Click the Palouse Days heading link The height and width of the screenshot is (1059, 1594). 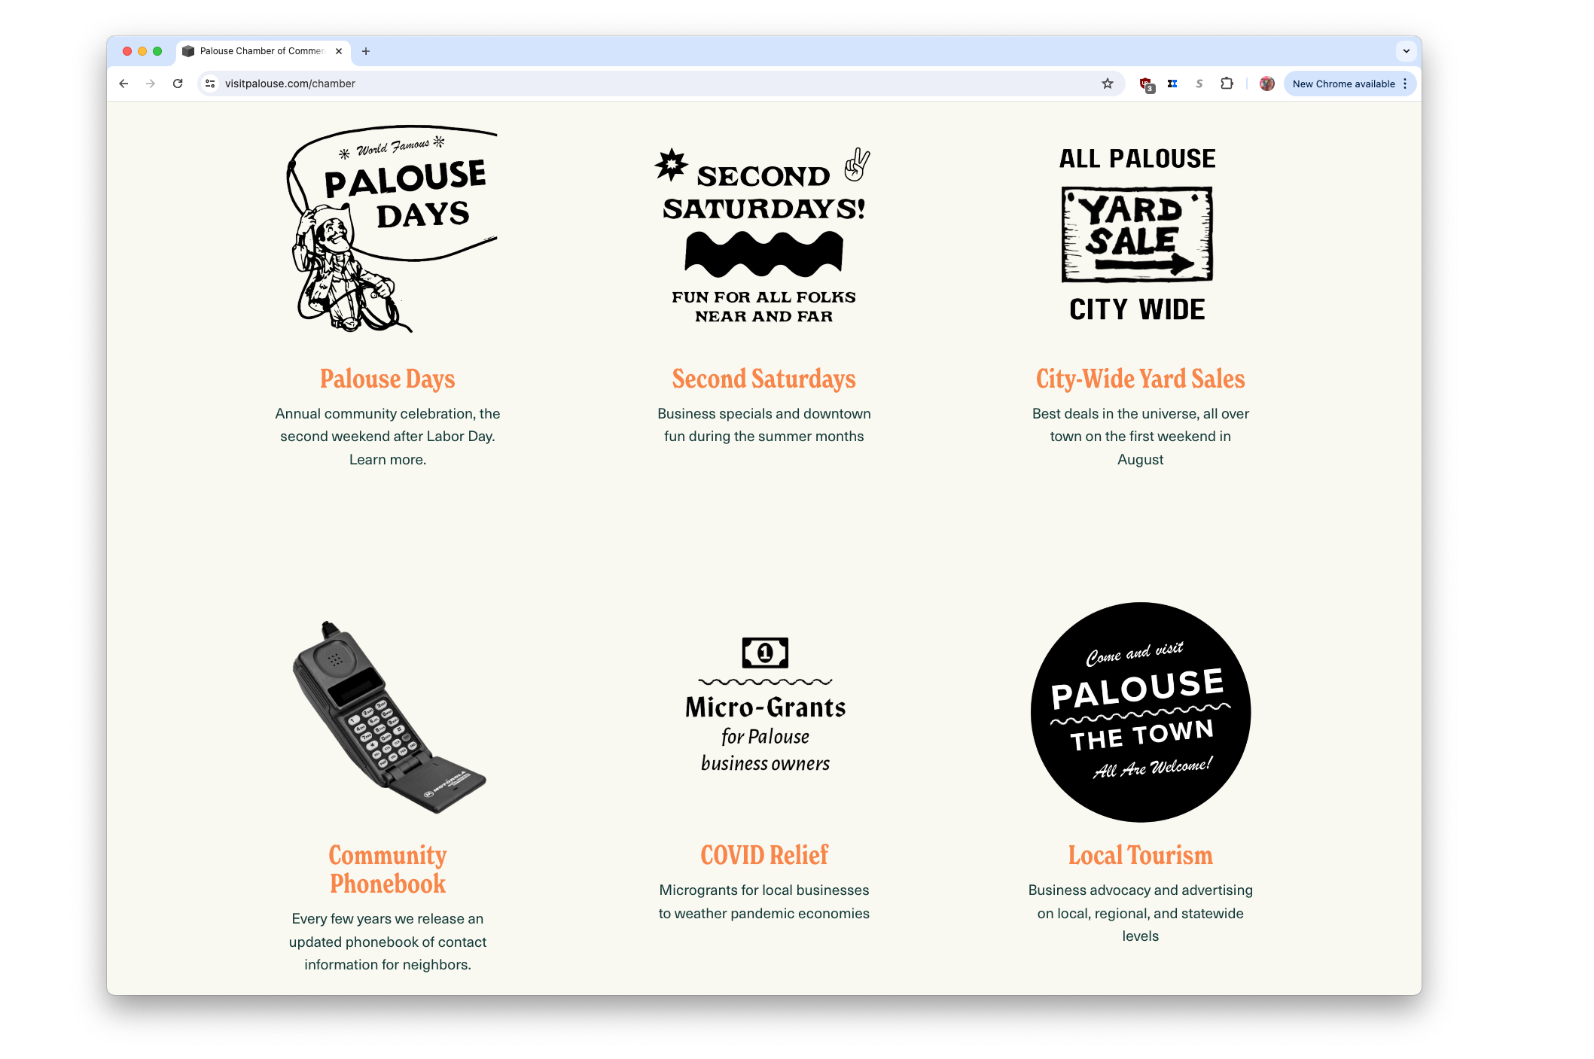[388, 379]
